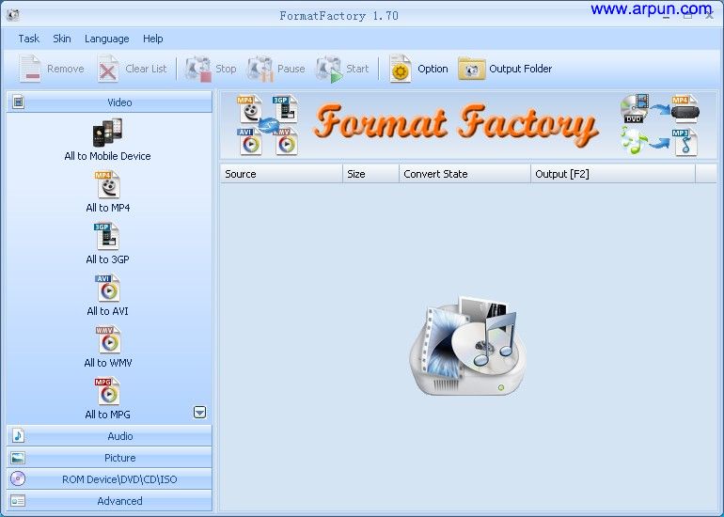Click the banner's DVD disc icon

[x=635, y=109]
